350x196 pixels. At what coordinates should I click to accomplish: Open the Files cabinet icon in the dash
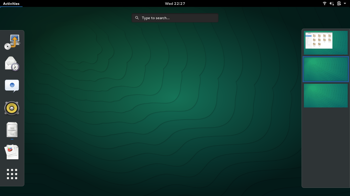(12, 130)
